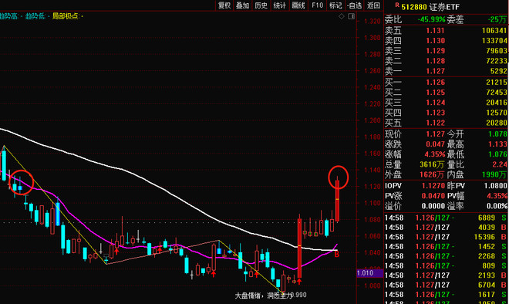Click the 复权 toolbar button
This screenshot has height=304, width=509.
(224, 5)
